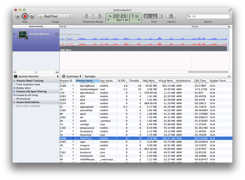Click bottom-left track size small icon
The width and height of the screenshot is (245, 180).
(x=15, y=72)
